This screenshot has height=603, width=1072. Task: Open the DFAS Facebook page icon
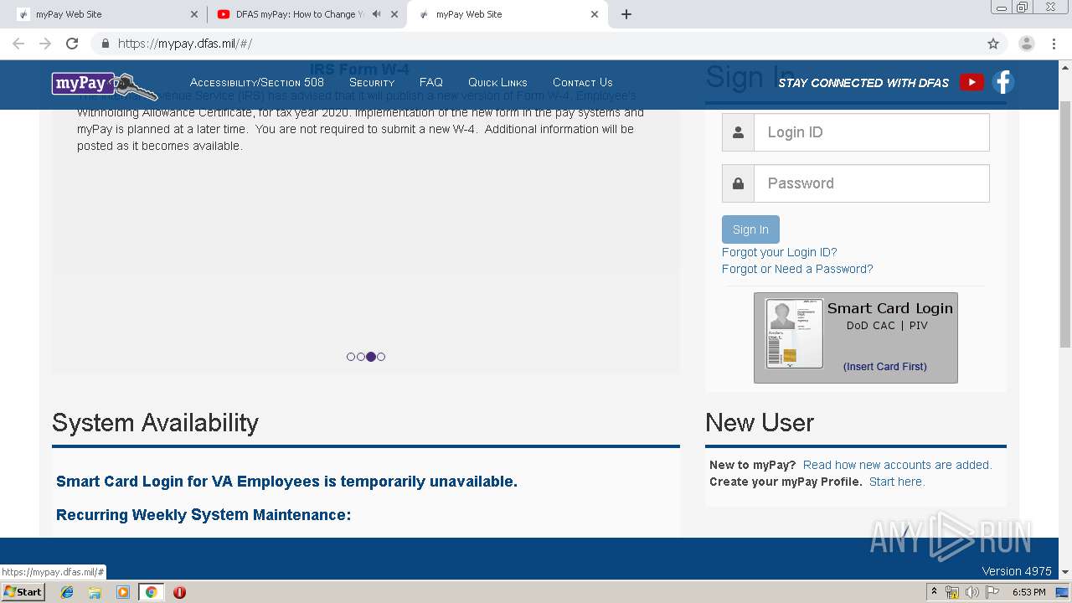click(x=1003, y=82)
